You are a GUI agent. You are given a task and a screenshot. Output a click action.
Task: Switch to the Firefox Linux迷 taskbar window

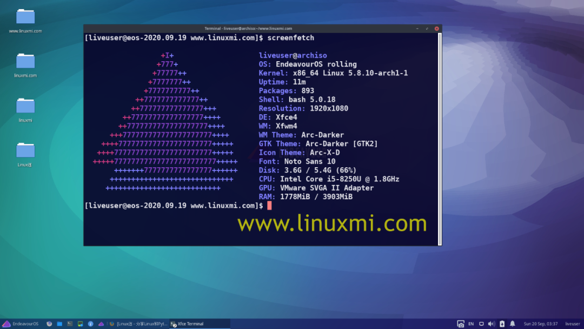pyautogui.click(x=138, y=324)
